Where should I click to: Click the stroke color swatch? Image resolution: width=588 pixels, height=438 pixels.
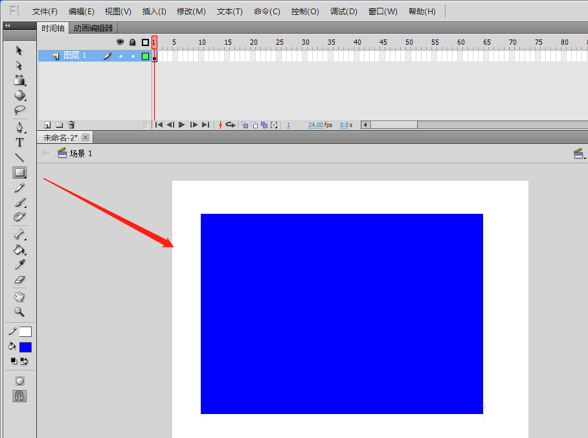[25, 332]
